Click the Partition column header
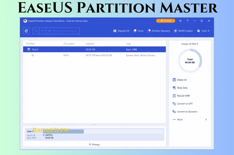The image size is (234, 155). [x=30, y=44]
